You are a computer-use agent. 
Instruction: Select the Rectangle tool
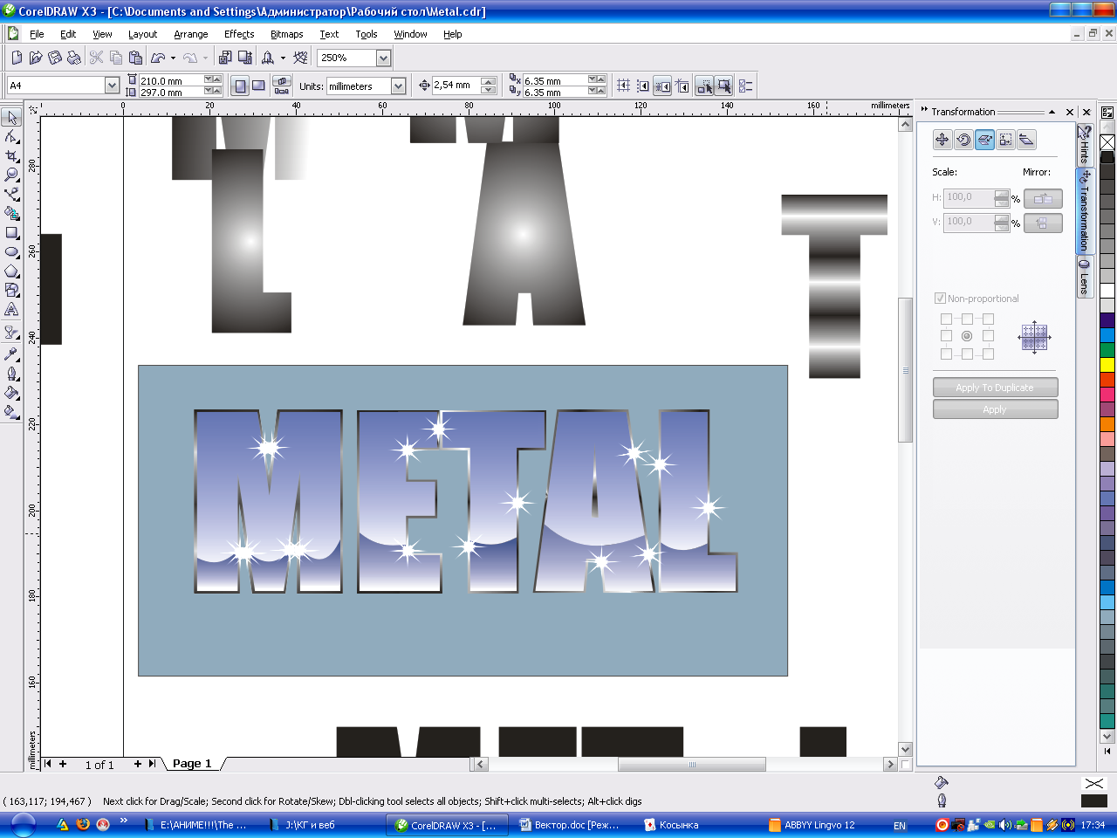coord(12,233)
